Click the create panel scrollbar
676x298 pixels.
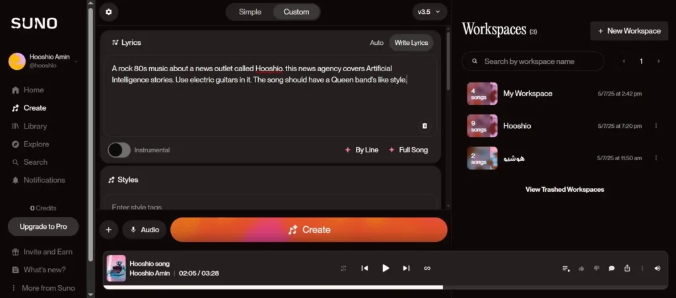448,60
